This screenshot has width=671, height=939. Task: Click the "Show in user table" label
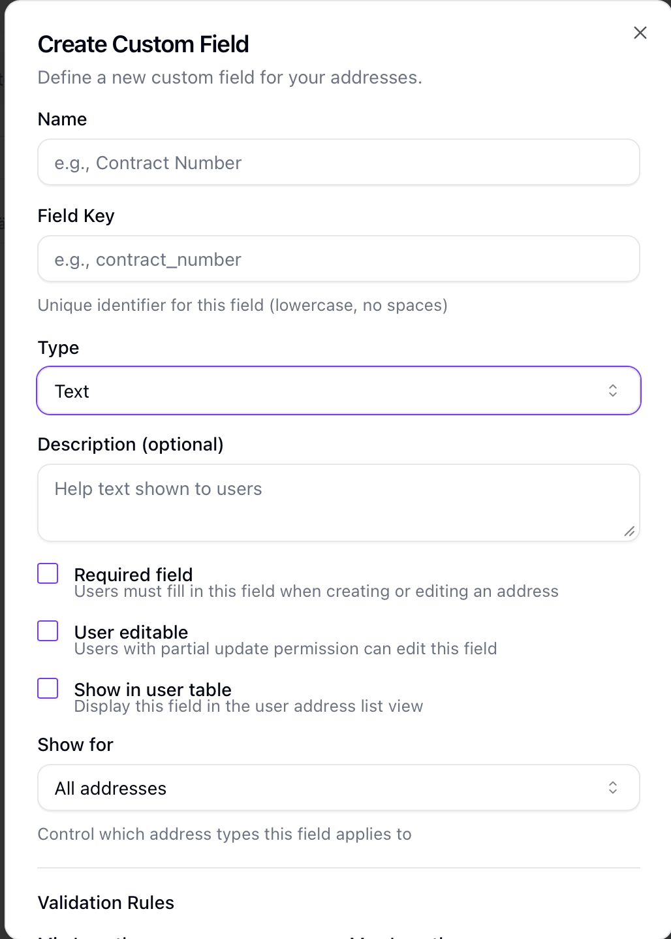pos(153,690)
